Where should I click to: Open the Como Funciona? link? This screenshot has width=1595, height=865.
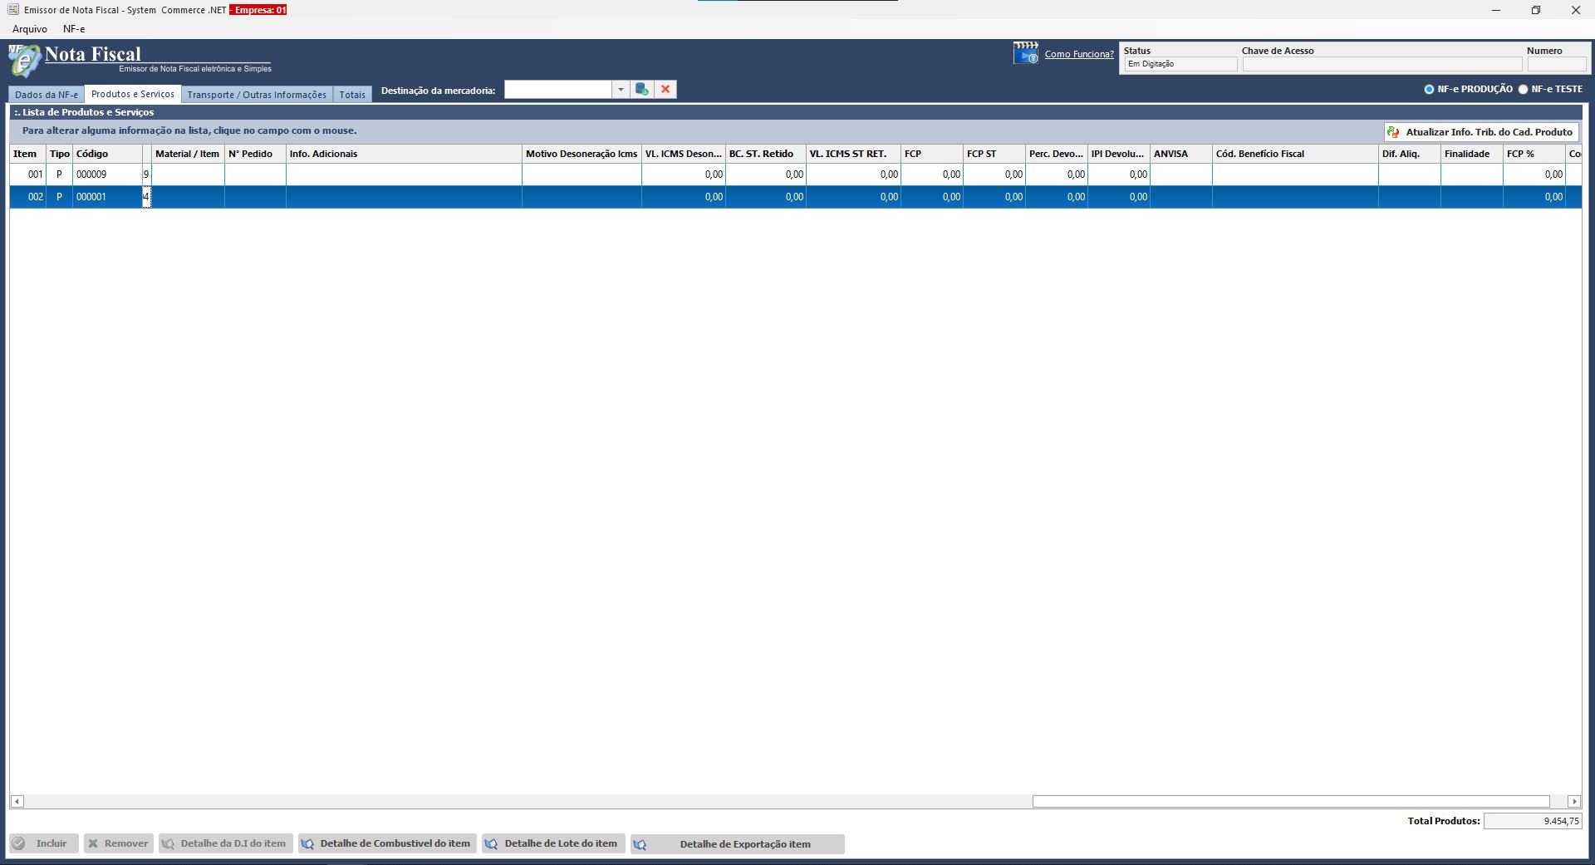[x=1078, y=54]
